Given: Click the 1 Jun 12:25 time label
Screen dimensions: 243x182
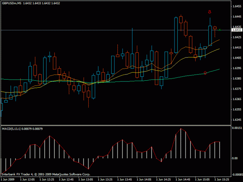Looking at the screenshot, I should (47, 180).
